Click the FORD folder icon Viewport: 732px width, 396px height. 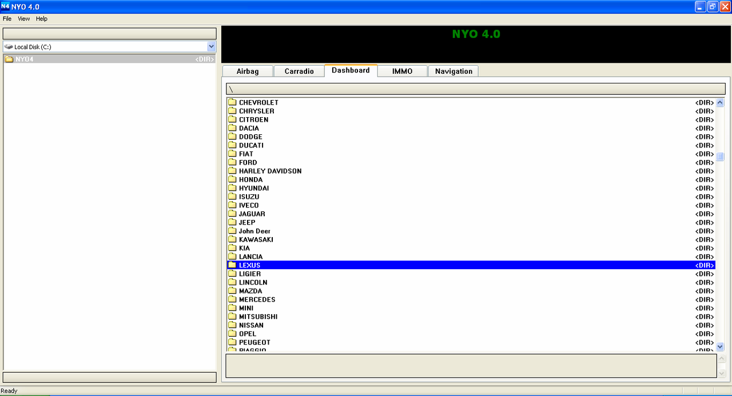[x=232, y=162]
